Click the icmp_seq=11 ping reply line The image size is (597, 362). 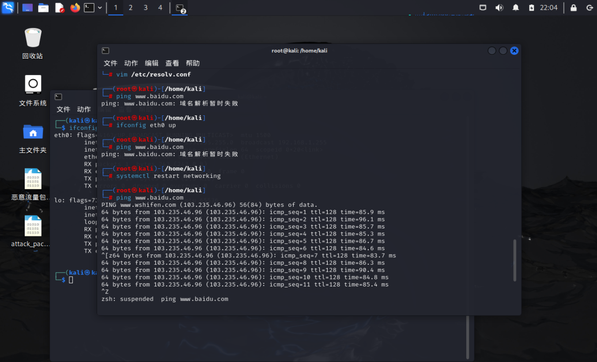tap(245, 285)
